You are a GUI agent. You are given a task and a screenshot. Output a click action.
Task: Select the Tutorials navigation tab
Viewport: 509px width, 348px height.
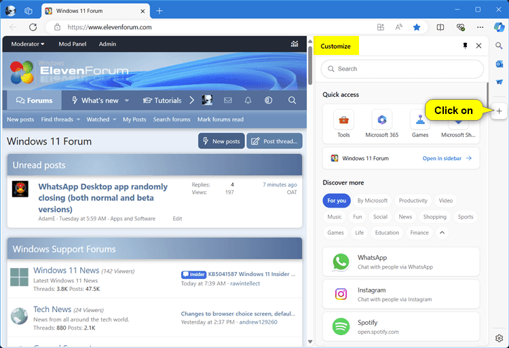pos(162,100)
